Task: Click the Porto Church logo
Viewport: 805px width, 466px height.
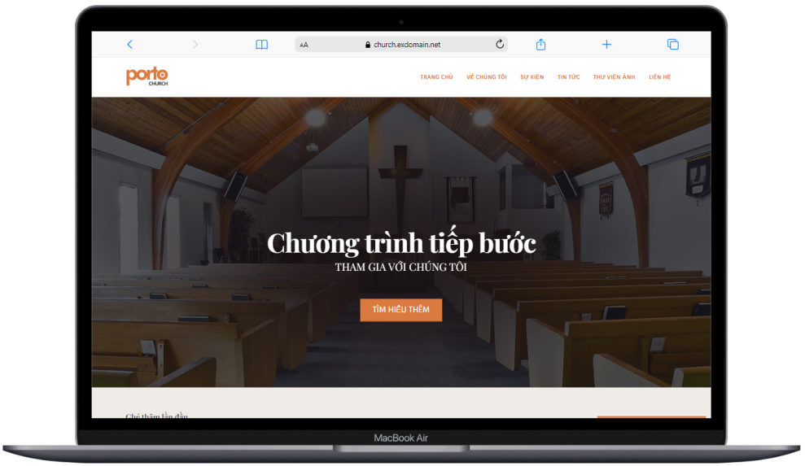Action: 147,76
